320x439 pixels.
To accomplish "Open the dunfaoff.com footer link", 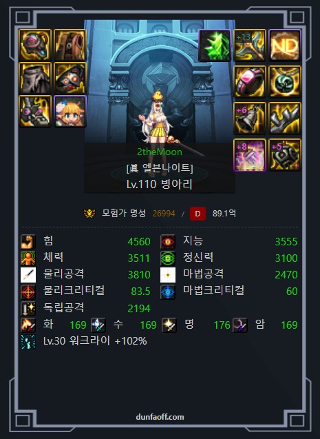I will (160, 417).
